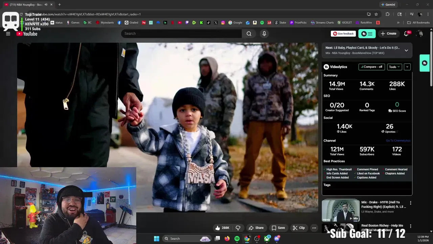This screenshot has width=433, height=244.
Task: Click the Mix - Drake HYFR title
Action: [x=384, y=204]
